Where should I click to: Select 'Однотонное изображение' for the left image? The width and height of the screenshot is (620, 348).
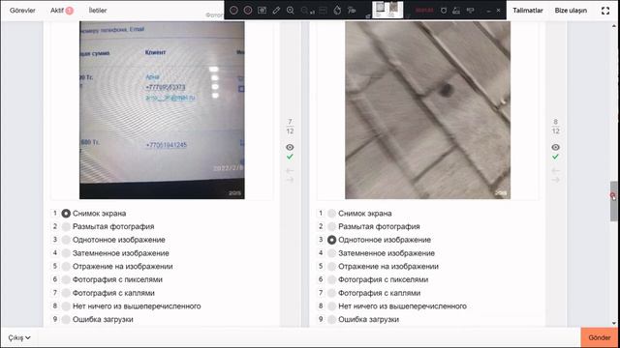click(x=66, y=240)
